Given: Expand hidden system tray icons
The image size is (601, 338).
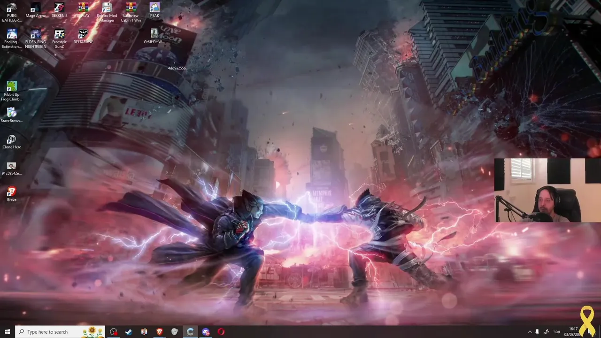Looking at the screenshot, I should 530,332.
